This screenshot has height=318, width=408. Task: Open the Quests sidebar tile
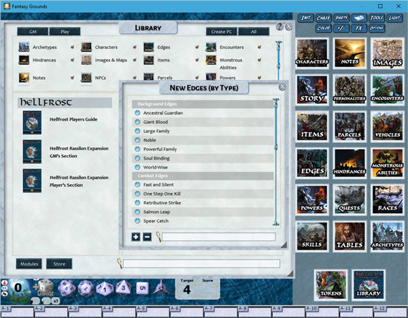(350, 200)
